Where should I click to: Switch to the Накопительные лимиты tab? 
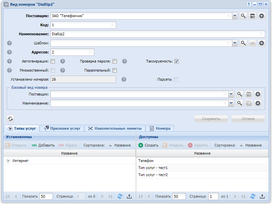(115, 128)
